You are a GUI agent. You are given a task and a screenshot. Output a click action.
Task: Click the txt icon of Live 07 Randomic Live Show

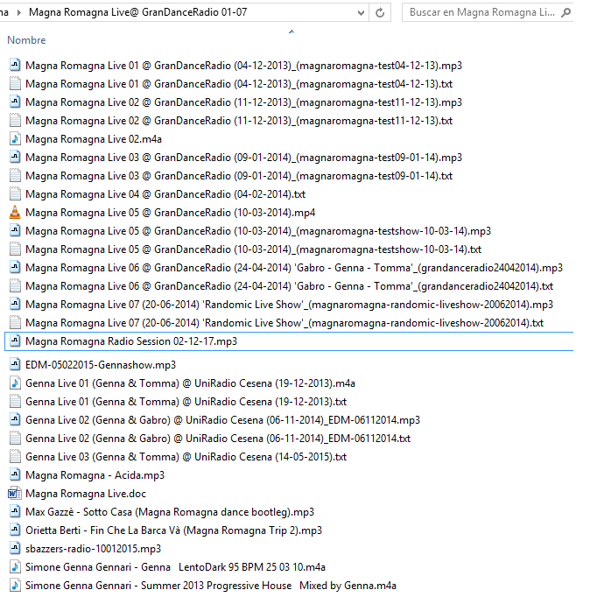click(x=15, y=323)
